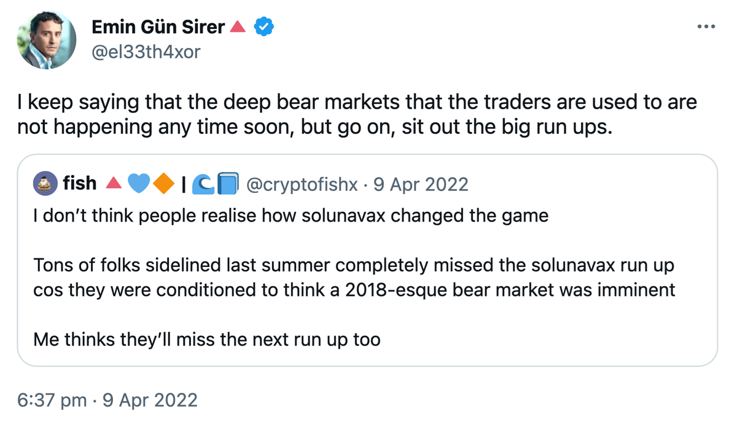Click the quoted tweet's 9 Apr 2022 date
Viewport: 737px width, 426px height.
click(x=421, y=184)
